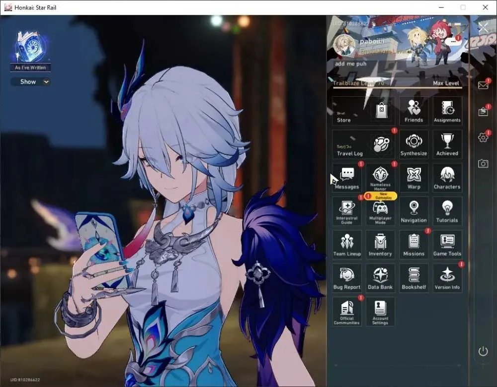Screen dimensions: 497x387
Task: Open the Missions clipboard icon
Action: point(414,245)
